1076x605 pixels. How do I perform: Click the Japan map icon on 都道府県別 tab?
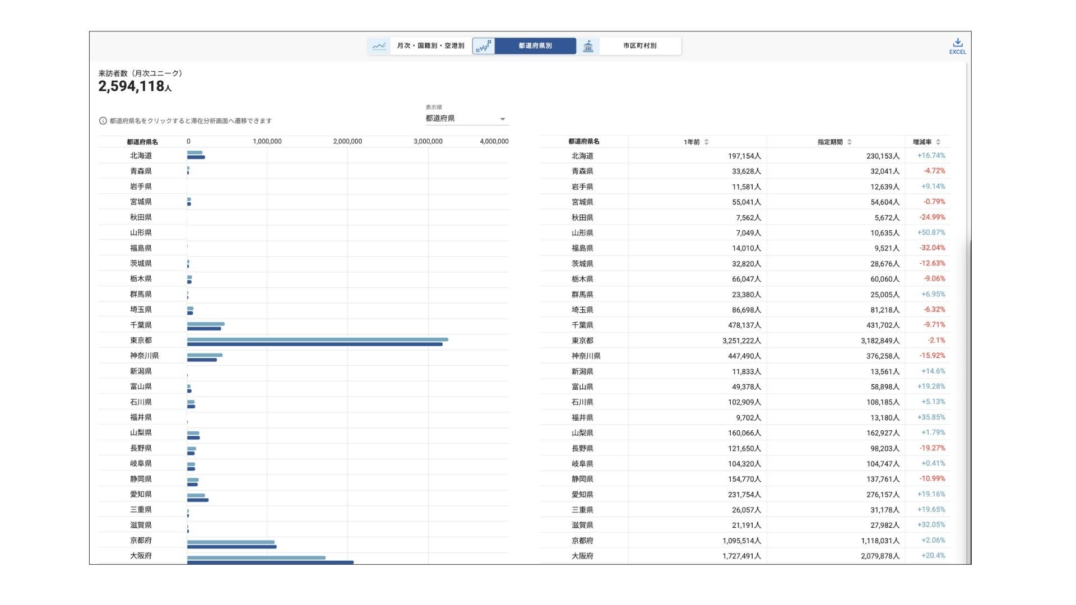pyautogui.click(x=484, y=46)
